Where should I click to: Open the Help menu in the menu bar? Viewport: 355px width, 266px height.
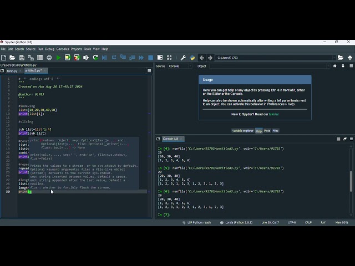[x=105, y=49]
